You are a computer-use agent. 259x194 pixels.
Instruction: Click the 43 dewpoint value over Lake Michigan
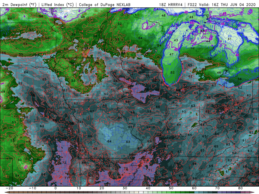point(176,40)
